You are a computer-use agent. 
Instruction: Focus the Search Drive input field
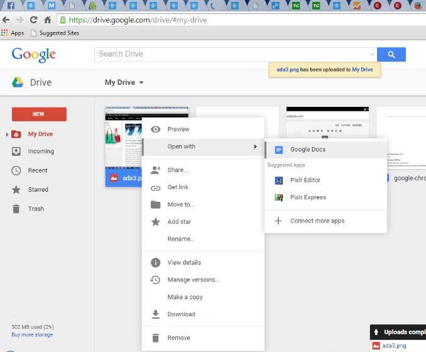point(236,55)
